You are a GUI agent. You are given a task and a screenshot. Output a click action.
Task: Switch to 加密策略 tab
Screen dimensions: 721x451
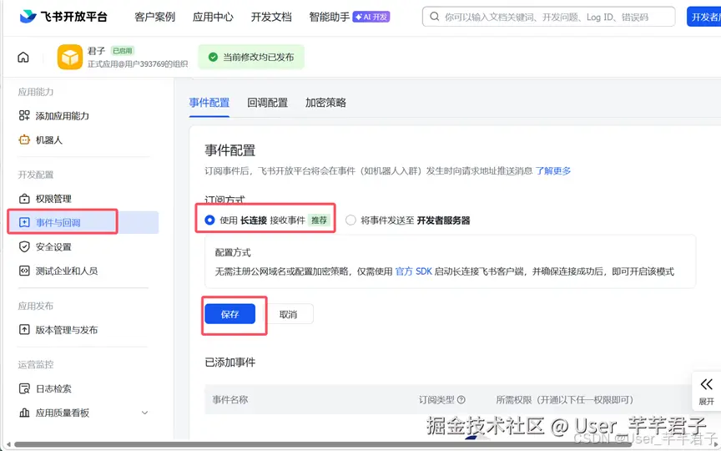[x=325, y=103]
